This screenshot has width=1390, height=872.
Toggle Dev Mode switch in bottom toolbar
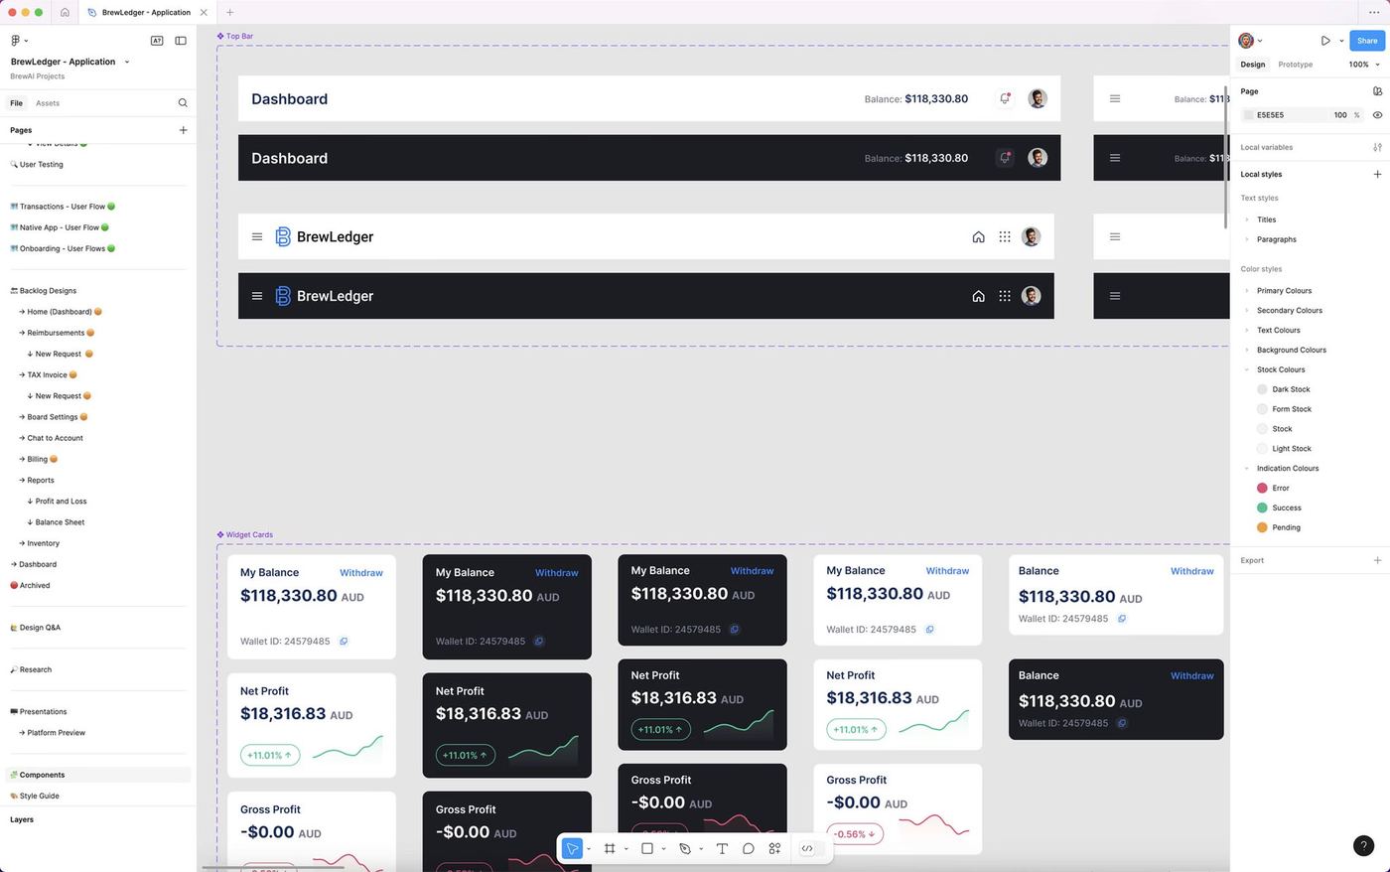[x=811, y=848]
